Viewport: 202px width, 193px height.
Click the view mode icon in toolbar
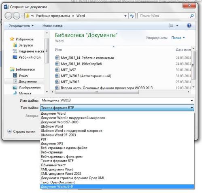click(171, 25)
